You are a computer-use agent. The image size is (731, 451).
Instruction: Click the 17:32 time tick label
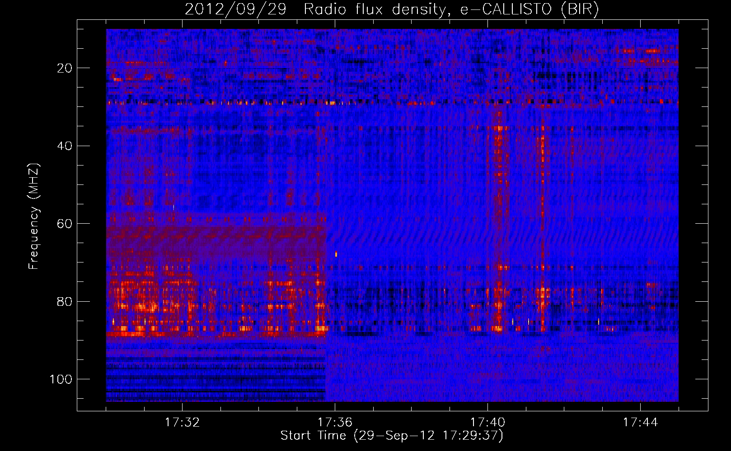[182, 423]
